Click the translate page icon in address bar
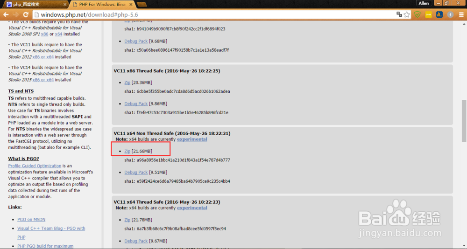467x249 pixels. coord(399,14)
